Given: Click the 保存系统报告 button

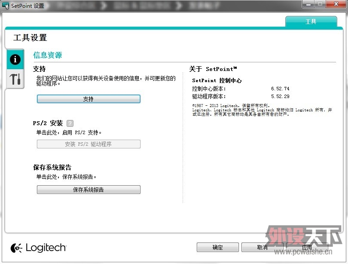Looking at the screenshot, I should click(x=89, y=190).
